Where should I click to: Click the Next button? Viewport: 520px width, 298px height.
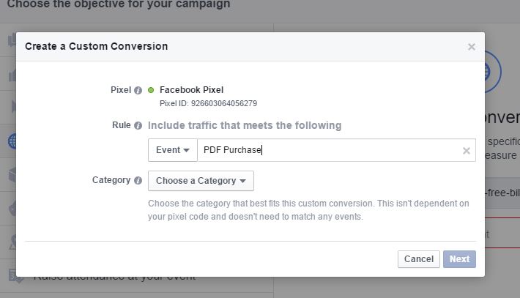(x=459, y=259)
